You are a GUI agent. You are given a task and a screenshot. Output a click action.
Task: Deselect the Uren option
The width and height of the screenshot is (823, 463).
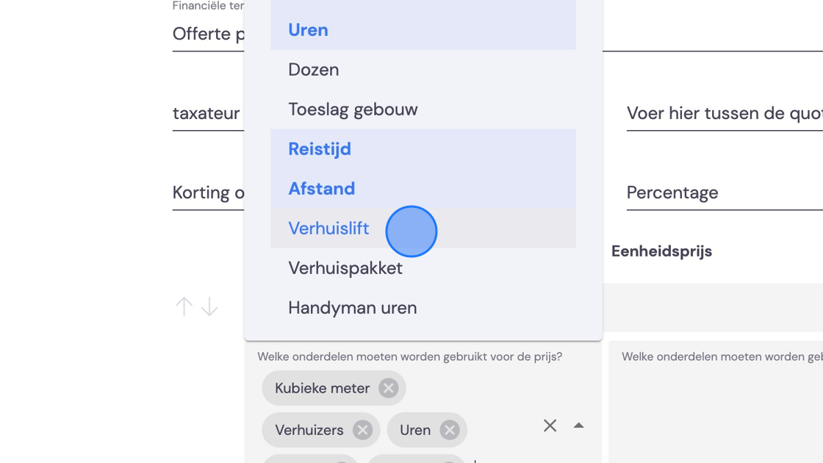(423, 30)
